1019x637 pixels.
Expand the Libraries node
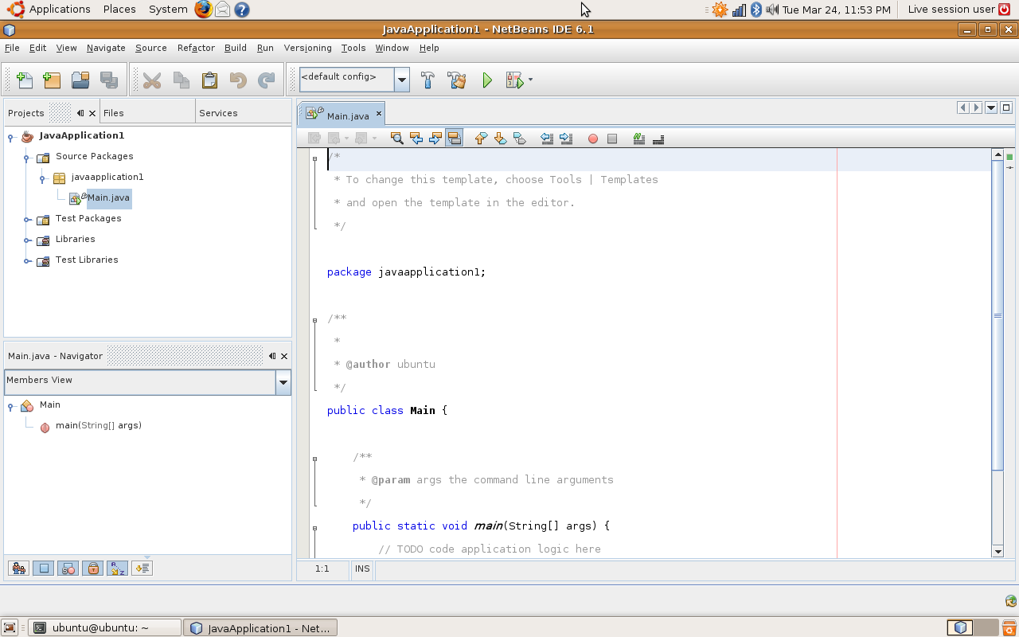[x=27, y=240]
